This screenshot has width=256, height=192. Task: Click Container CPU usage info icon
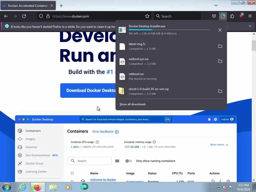(97, 142)
